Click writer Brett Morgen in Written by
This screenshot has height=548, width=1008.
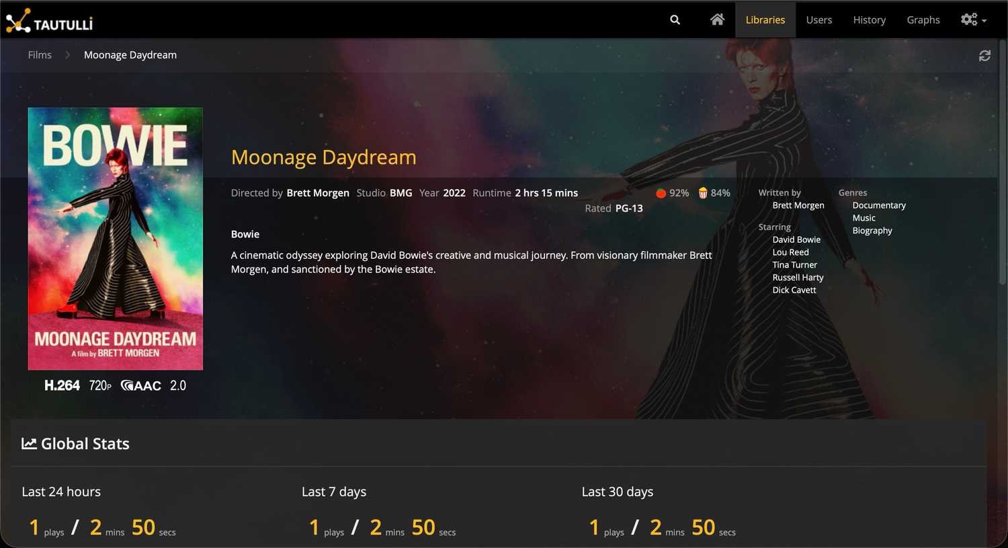798,205
